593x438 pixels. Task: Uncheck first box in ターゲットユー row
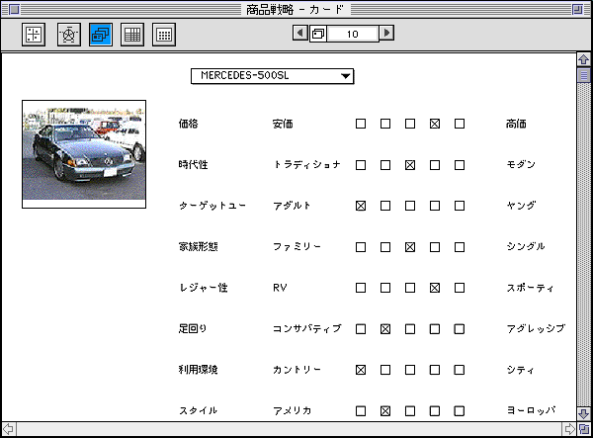click(x=361, y=206)
